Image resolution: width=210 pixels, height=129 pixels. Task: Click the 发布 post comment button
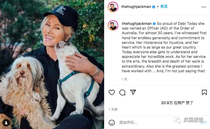point(204,123)
